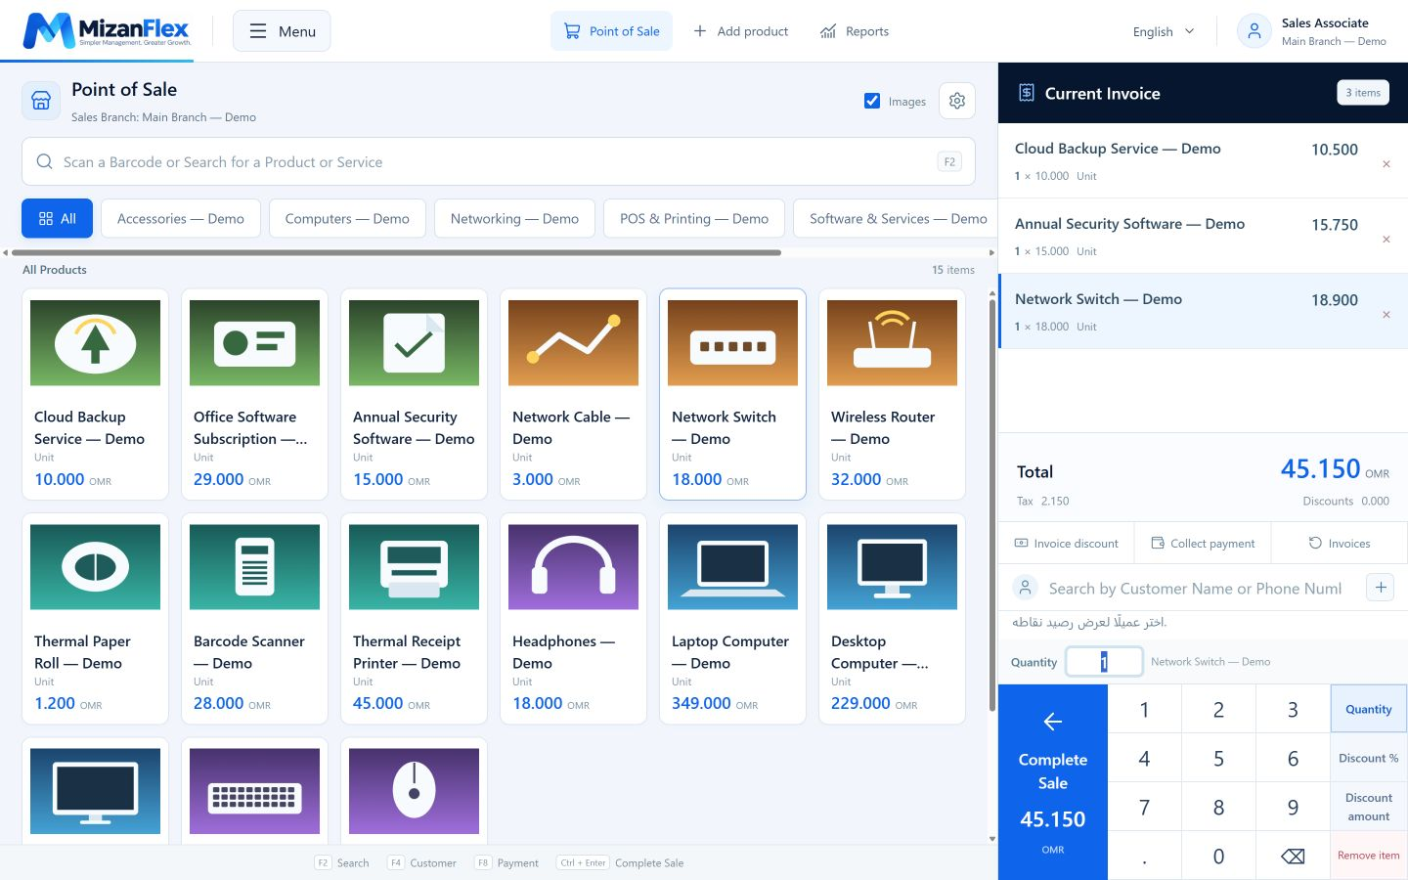Remove Annual Security Software invoice line
The width and height of the screenshot is (1408, 880).
(1386, 240)
